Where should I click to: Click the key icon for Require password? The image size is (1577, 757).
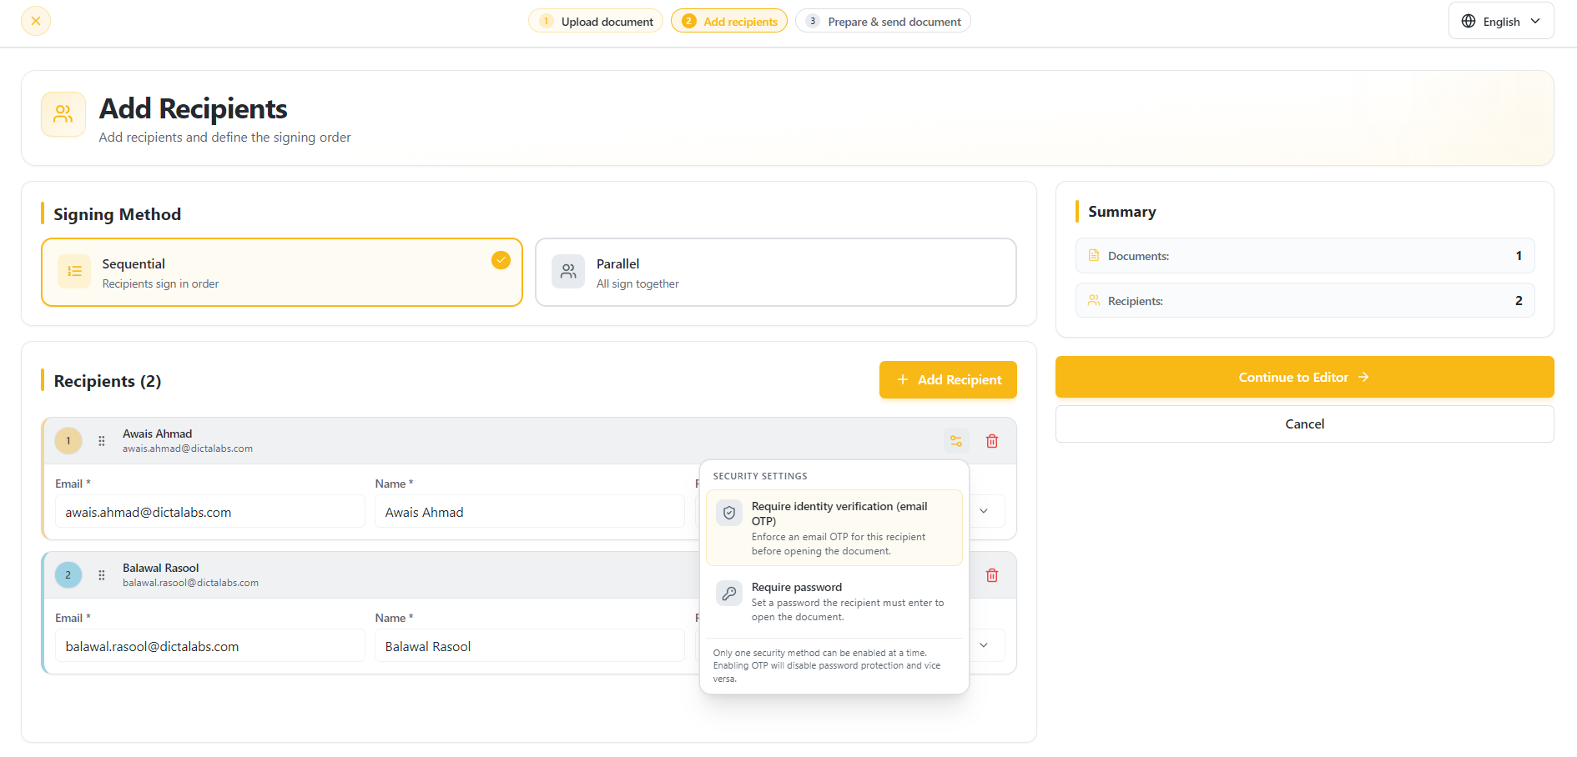[x=729, y=593]
